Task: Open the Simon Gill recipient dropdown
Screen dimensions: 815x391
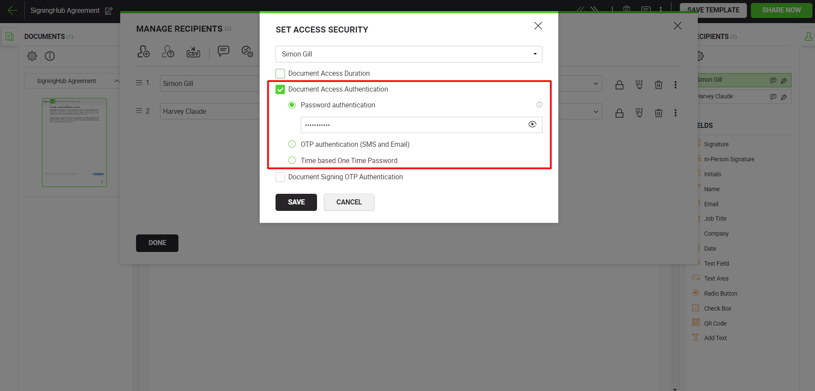Action: click(x=409, y=54)
